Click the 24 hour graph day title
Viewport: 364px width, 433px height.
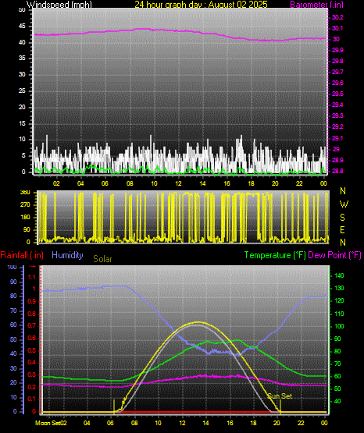coord(201,5)
